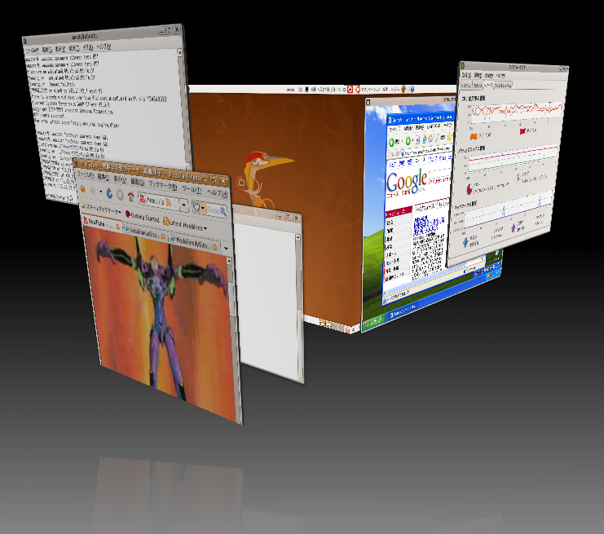Click Getting Started bookmark

142,216
